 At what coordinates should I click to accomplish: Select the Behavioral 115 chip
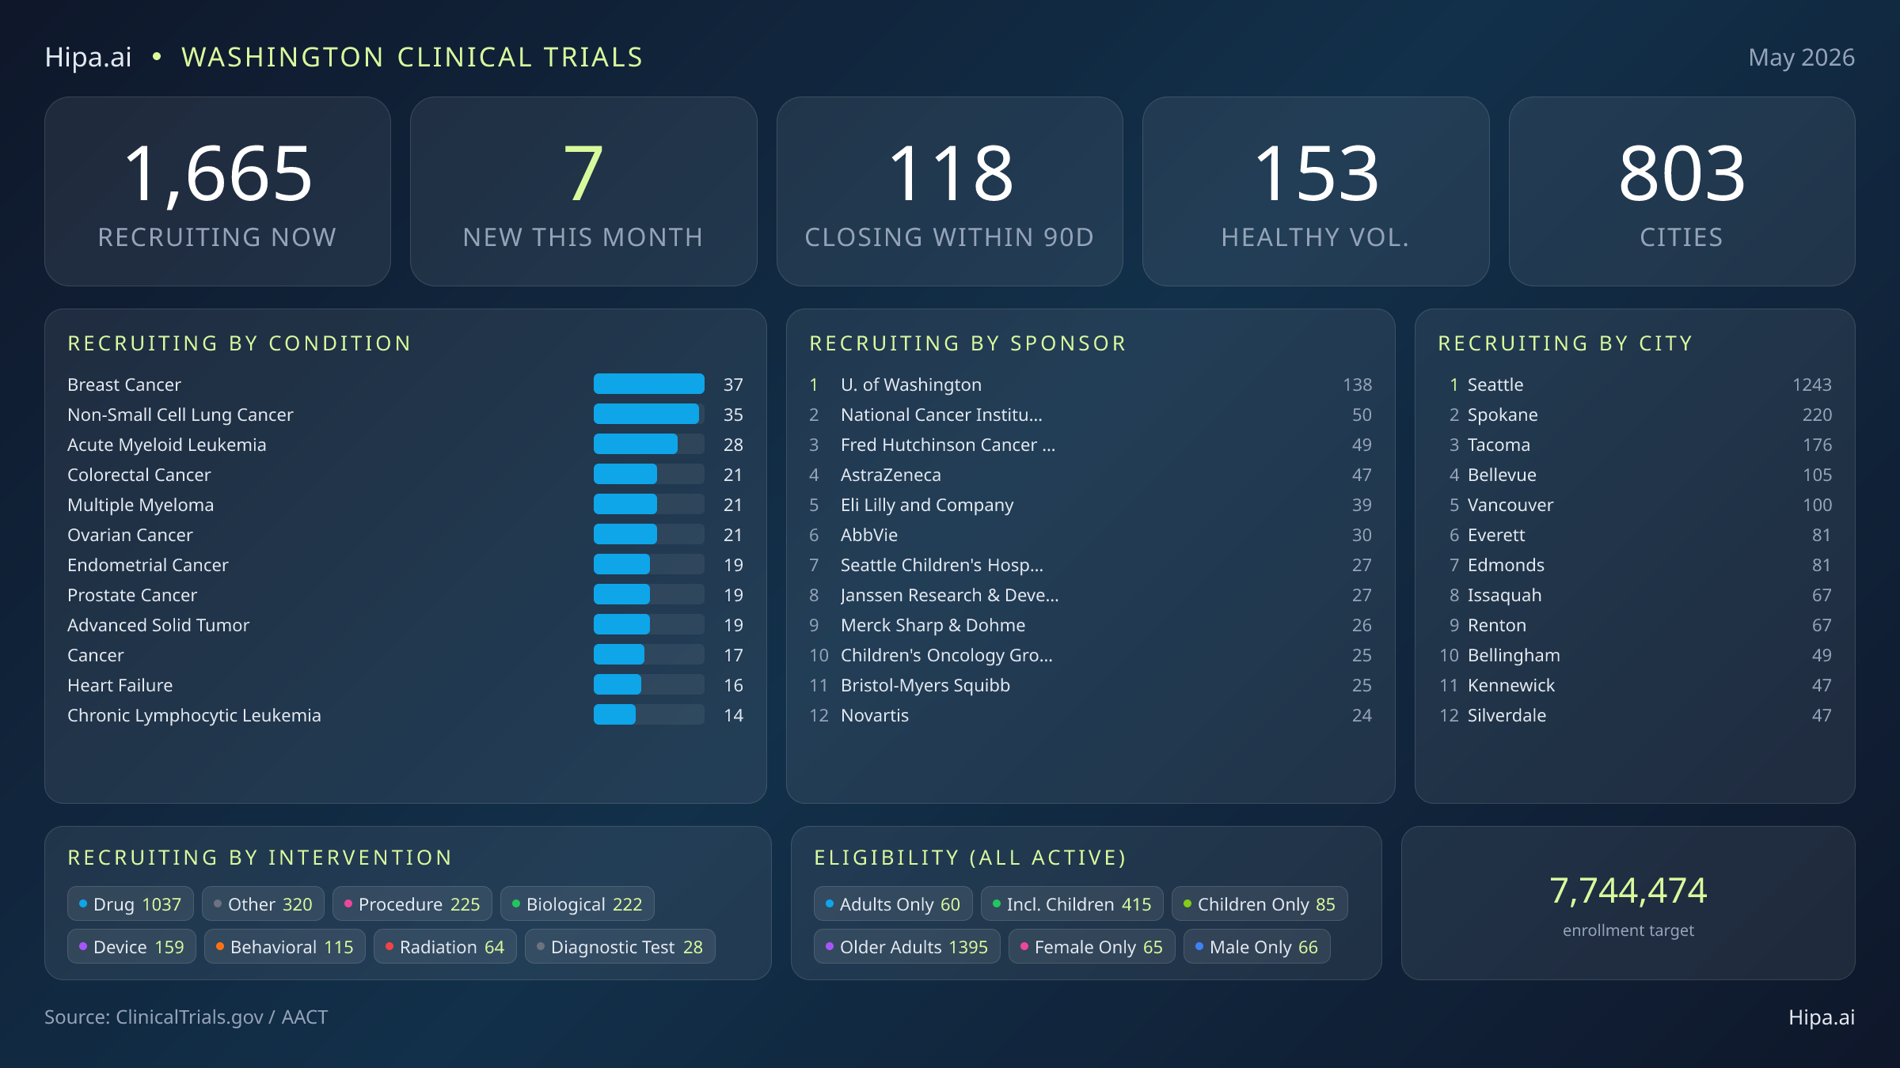pos(285,946)
